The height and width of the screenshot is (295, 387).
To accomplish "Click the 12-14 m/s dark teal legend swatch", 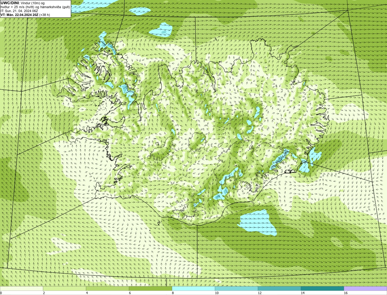I will 279,288.
